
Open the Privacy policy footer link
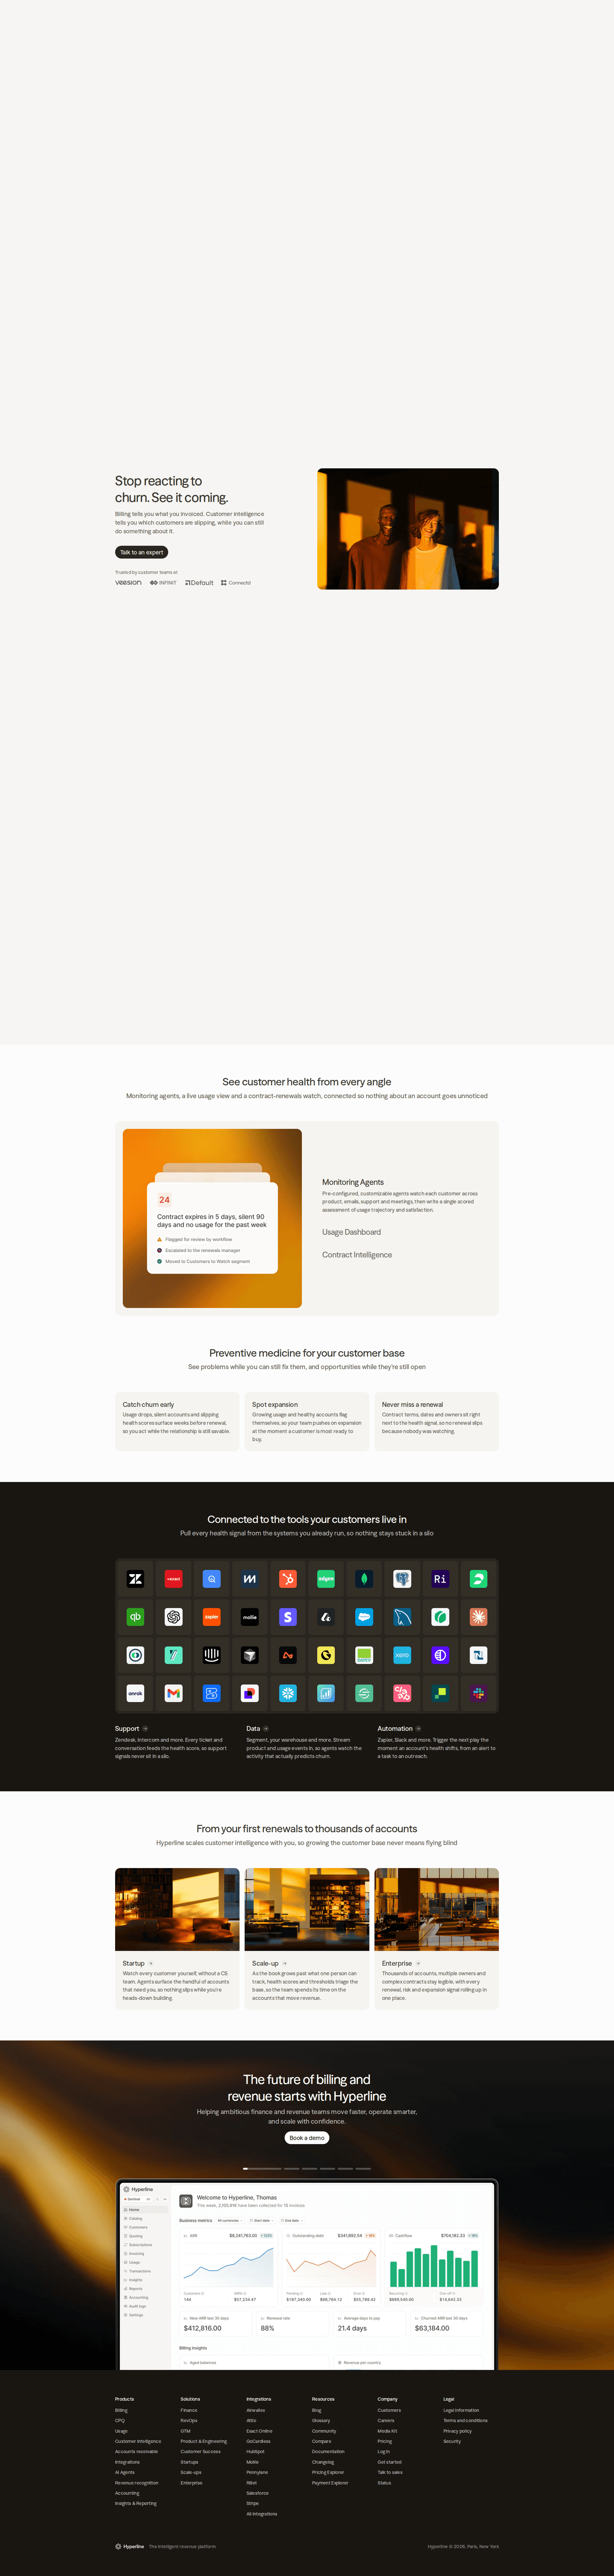457,2431
